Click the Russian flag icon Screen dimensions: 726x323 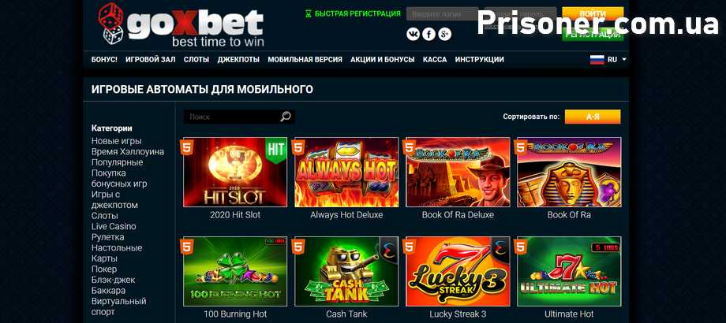point(597,60)
